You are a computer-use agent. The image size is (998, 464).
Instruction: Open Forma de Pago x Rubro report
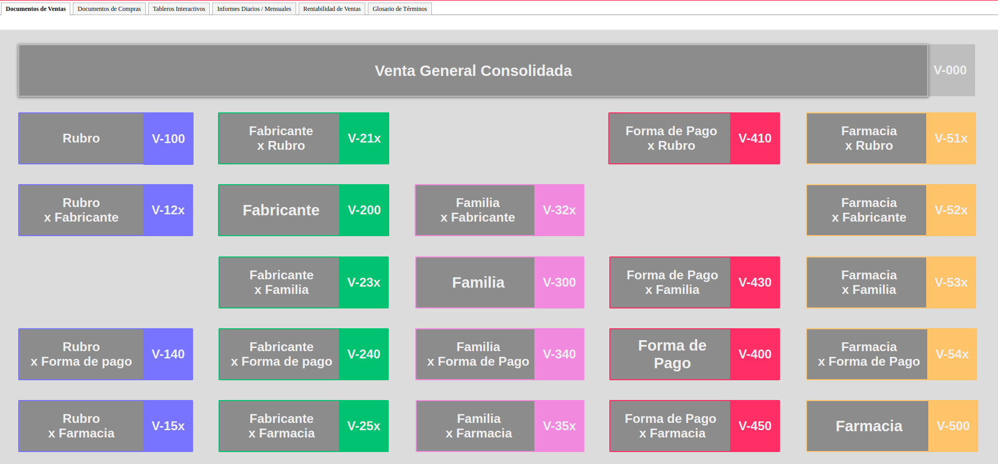point(670,138)
